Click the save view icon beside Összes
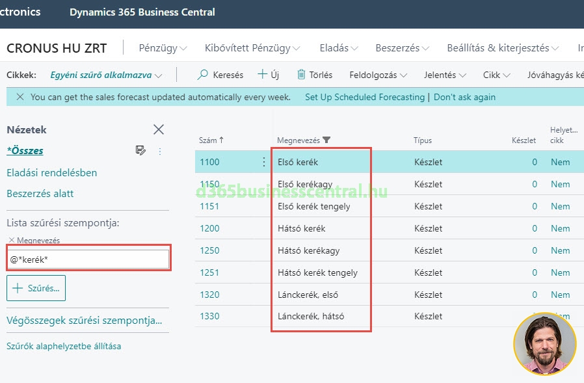 (x=140, y=151)
